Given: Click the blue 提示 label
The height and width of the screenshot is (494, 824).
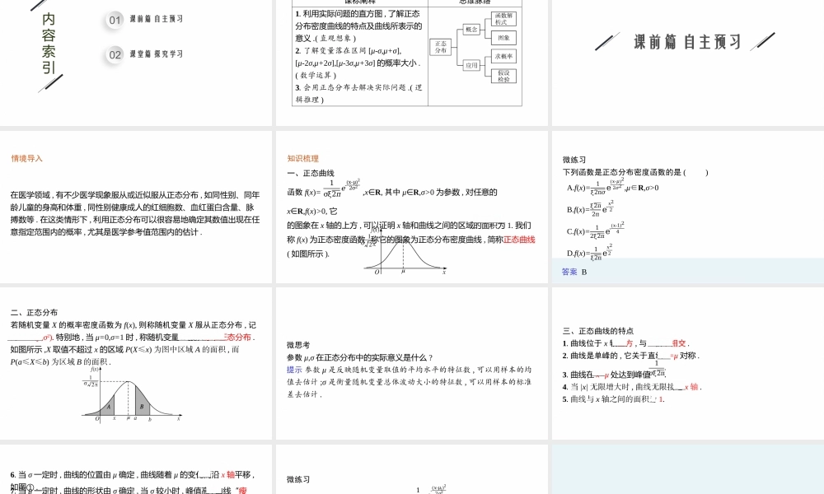Looking at the screenshot, I should (x=294, y=370).
